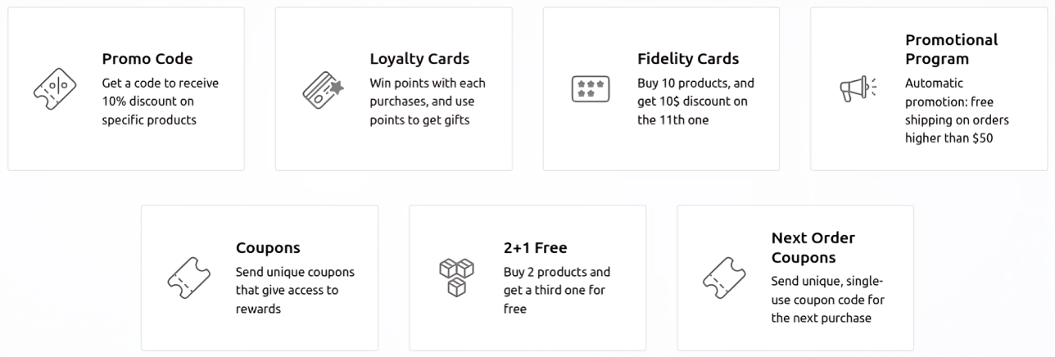Viewport: 1055px width, 357px height.
Task: Open the Coupons heading
Action: coord(268,247)
